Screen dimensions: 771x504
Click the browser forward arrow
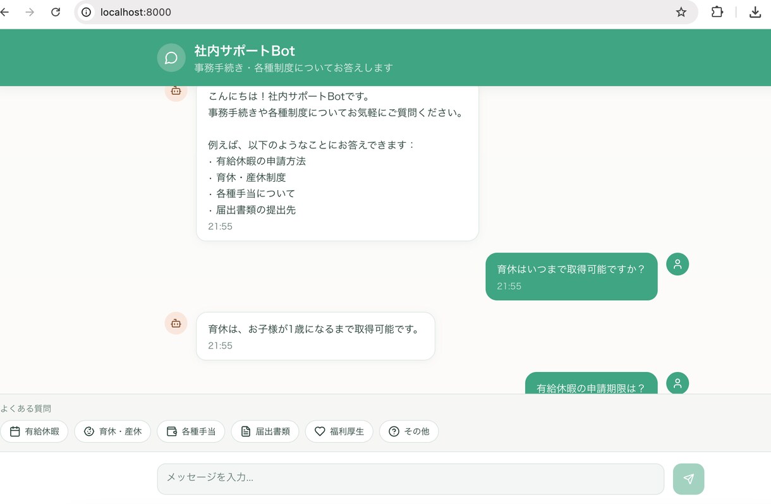pyautogui.click(x=30, y=12)
